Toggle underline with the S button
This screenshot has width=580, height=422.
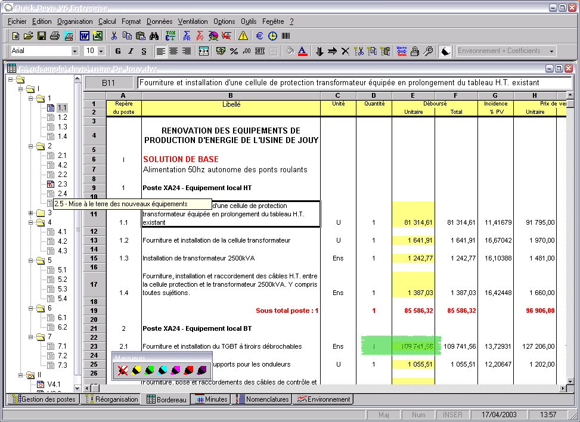[x=144, y=51]
